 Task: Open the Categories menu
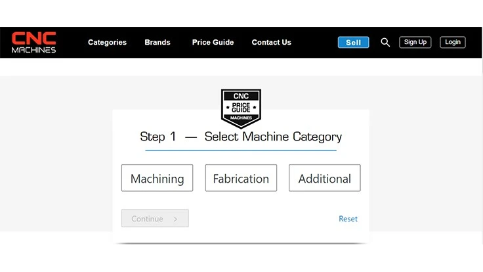coord(107,42)
